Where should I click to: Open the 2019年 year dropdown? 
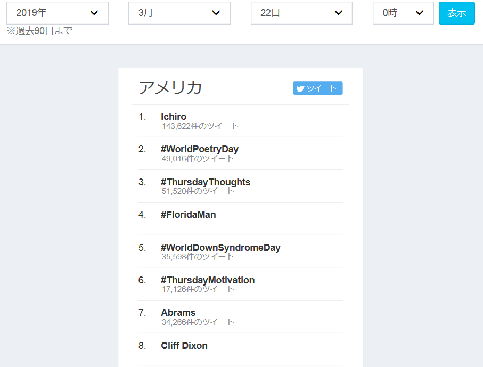[57, 13]
